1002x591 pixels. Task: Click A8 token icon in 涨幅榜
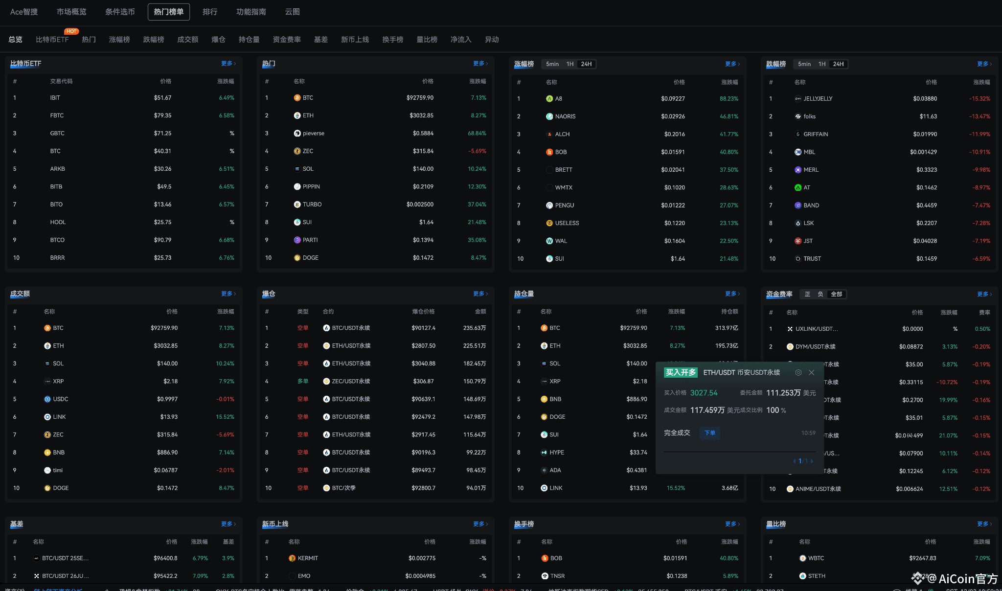549,99
